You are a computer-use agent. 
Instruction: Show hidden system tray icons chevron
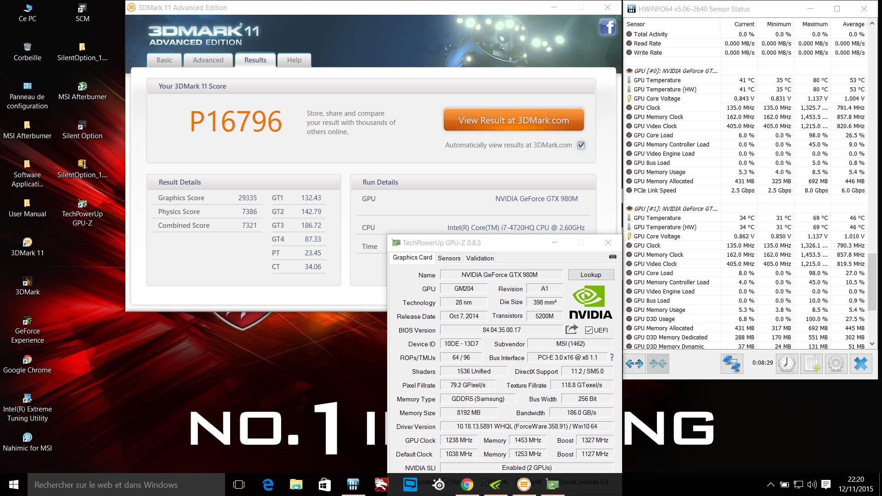[771, 485]
